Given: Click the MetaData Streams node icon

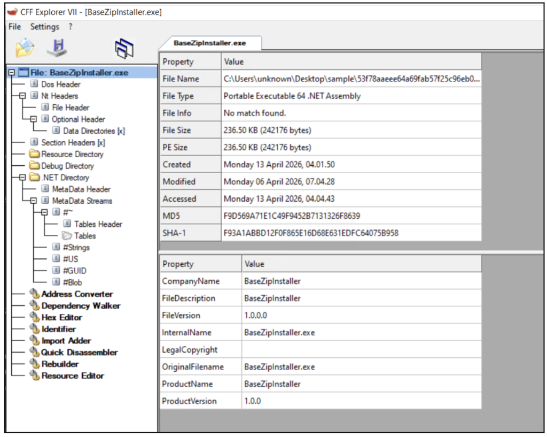Looking at the screenshot, I should point(45,201).
